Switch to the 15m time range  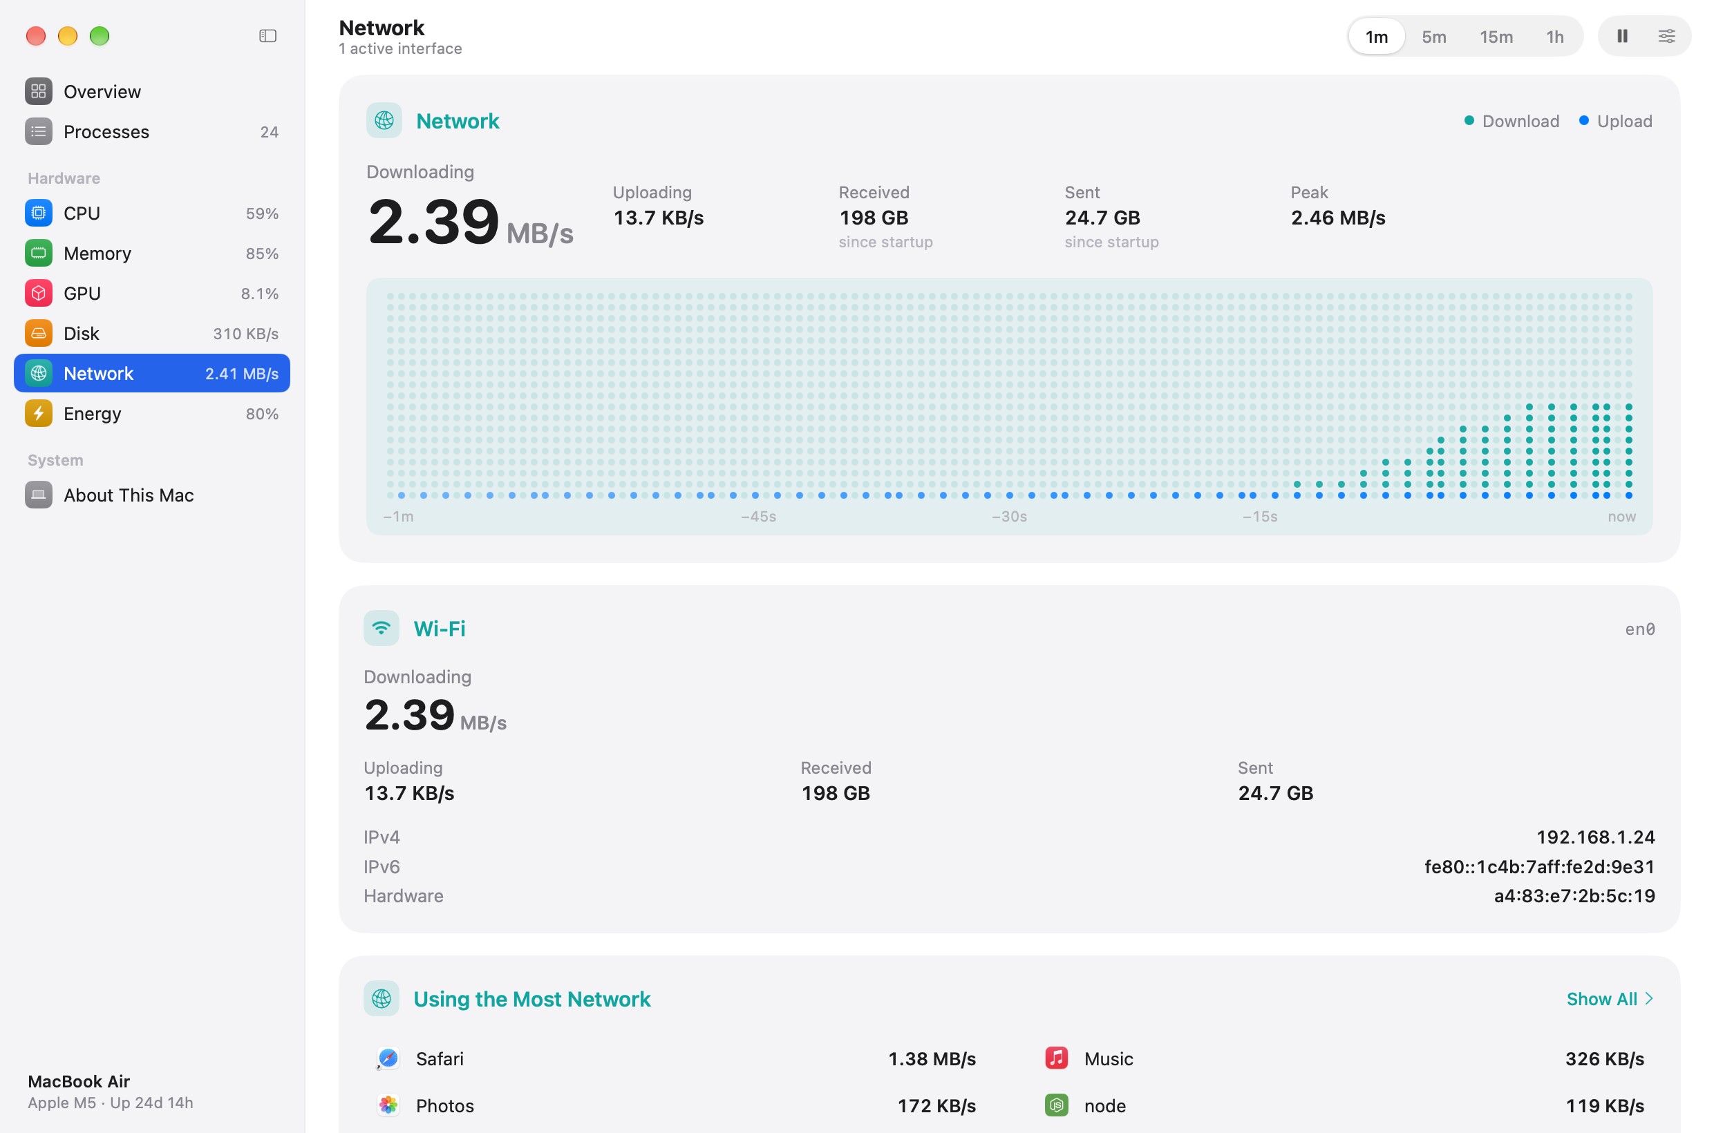coord(1495,36)
